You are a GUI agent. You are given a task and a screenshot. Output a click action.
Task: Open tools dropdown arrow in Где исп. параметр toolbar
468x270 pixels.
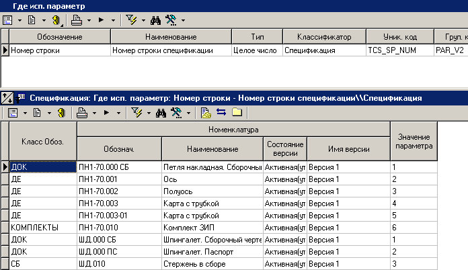pos(183,20)
